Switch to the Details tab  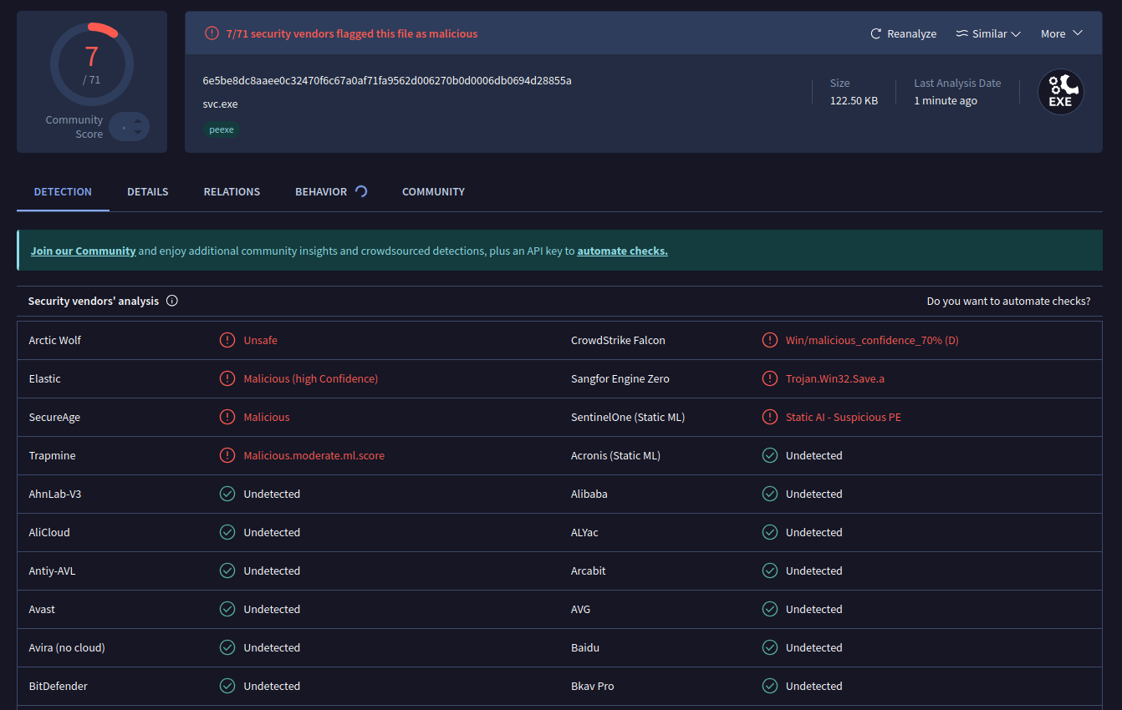148,191
